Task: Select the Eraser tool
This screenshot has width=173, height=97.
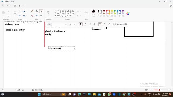Action: (x=32, y=16)
